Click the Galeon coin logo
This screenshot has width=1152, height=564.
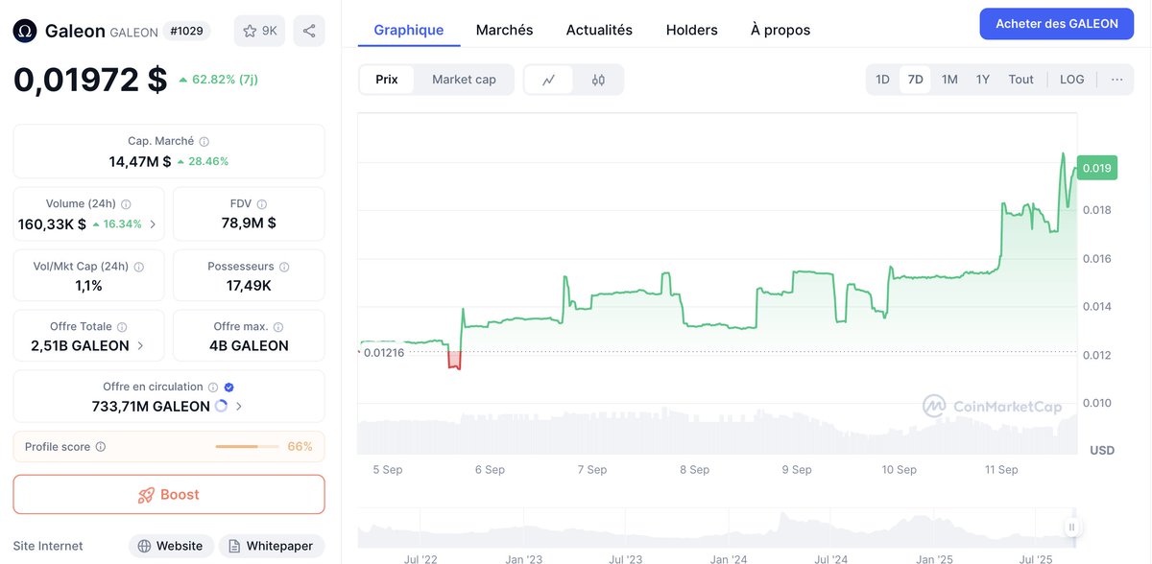26,31
